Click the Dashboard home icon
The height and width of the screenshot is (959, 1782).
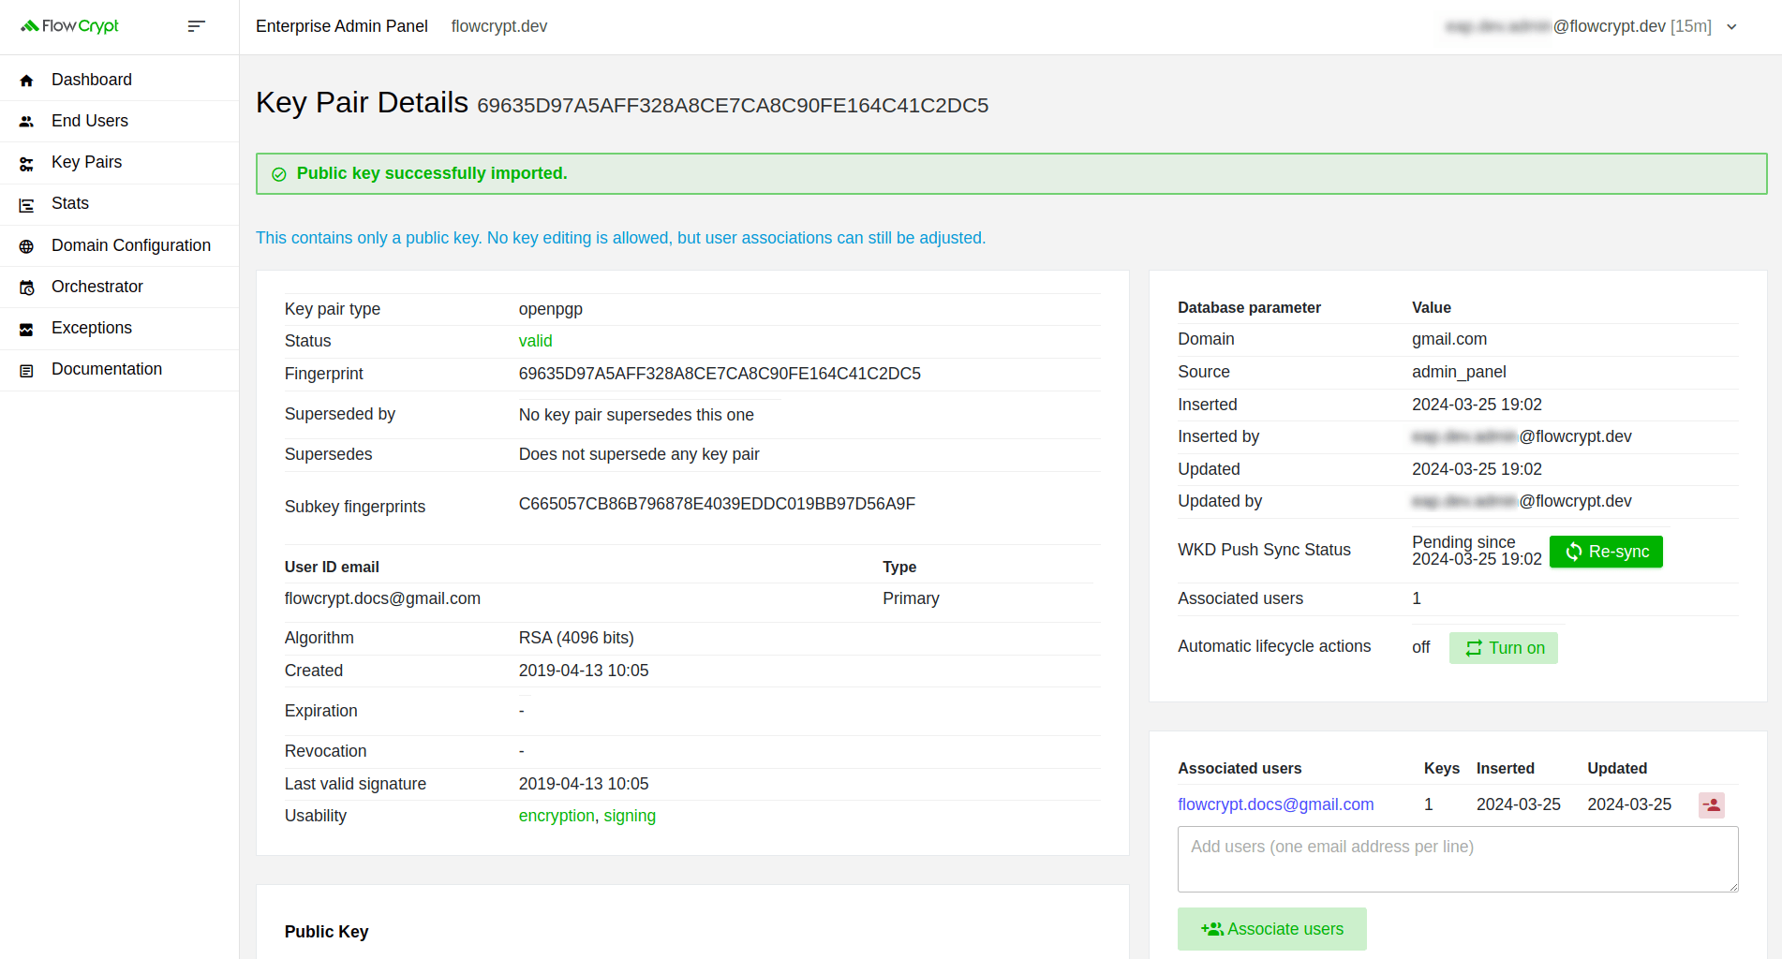pyautogui.click(x=26, y=81)
